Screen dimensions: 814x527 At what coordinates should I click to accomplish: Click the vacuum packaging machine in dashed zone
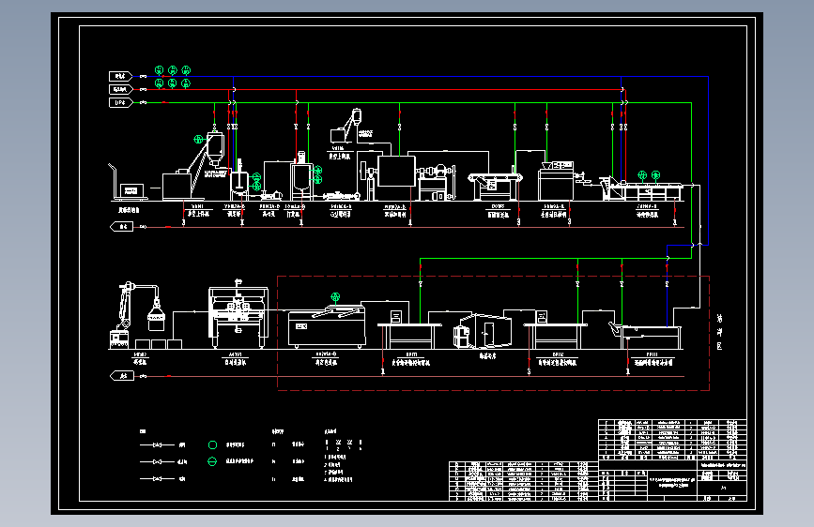[327, 326]
